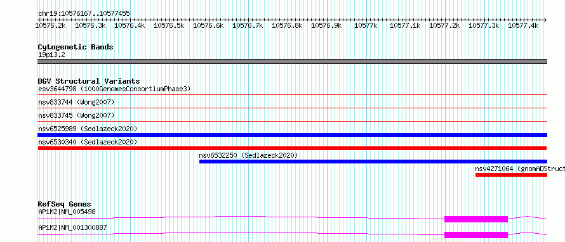Click the nsv6532250 (Sedlazeck2020) label
This screenshot has width=565, height=242.
pos(248,155)
